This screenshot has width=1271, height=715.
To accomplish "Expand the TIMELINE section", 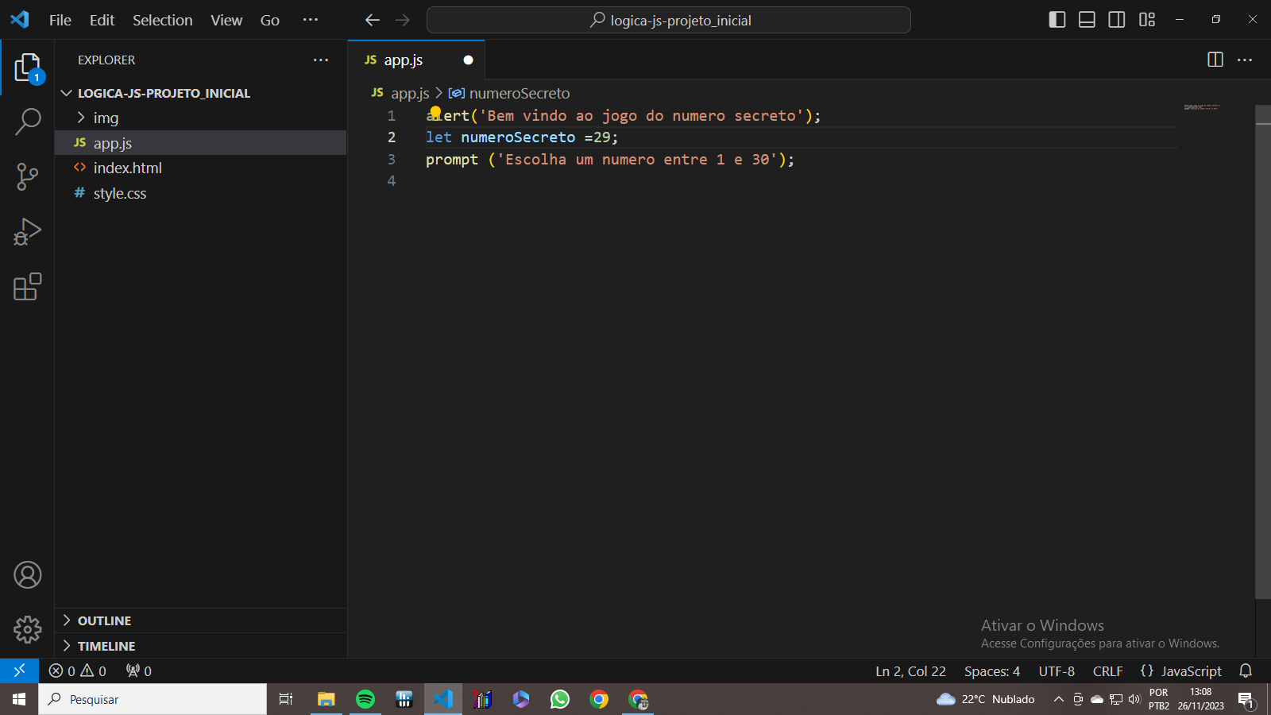I will coord(201,646).
